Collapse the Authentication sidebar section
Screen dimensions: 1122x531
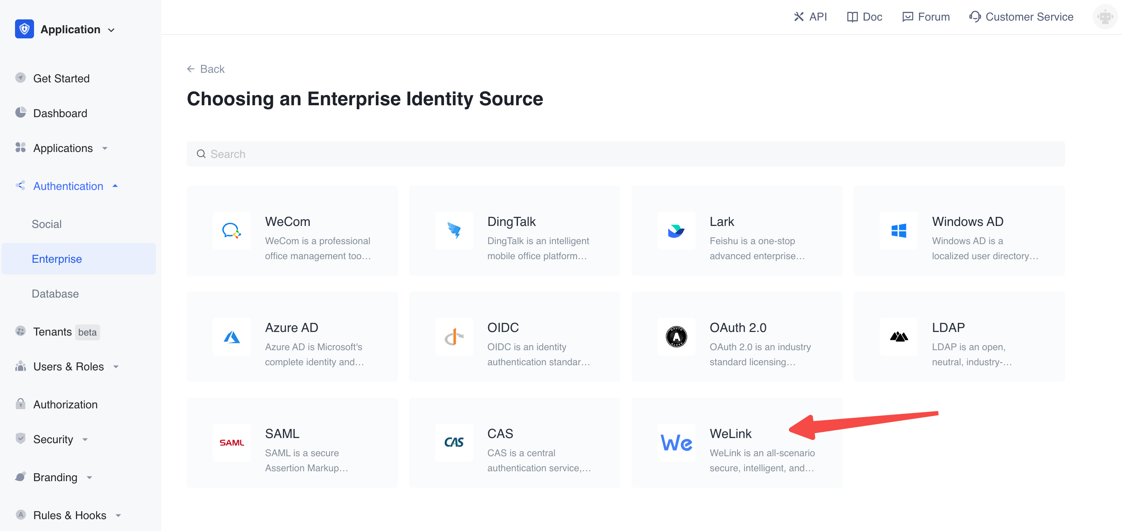click(68, 186)
